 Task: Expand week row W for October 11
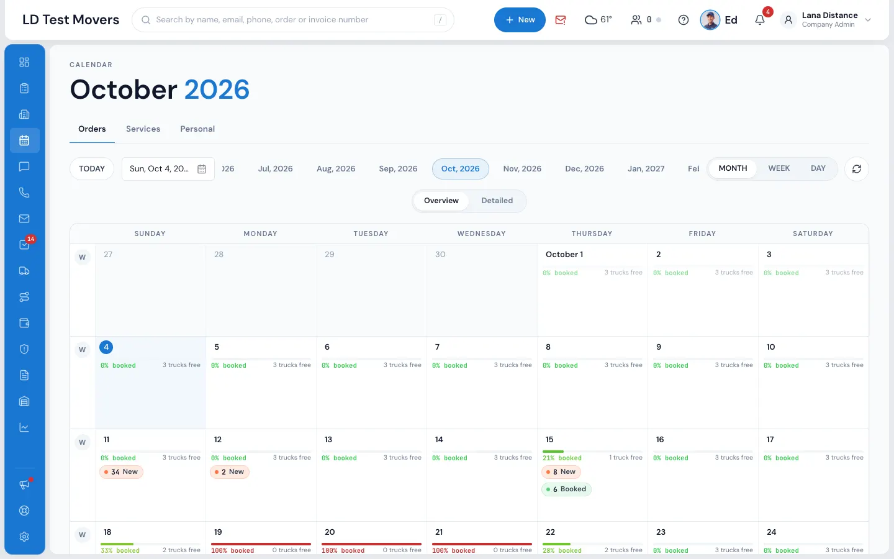point(82,442)
